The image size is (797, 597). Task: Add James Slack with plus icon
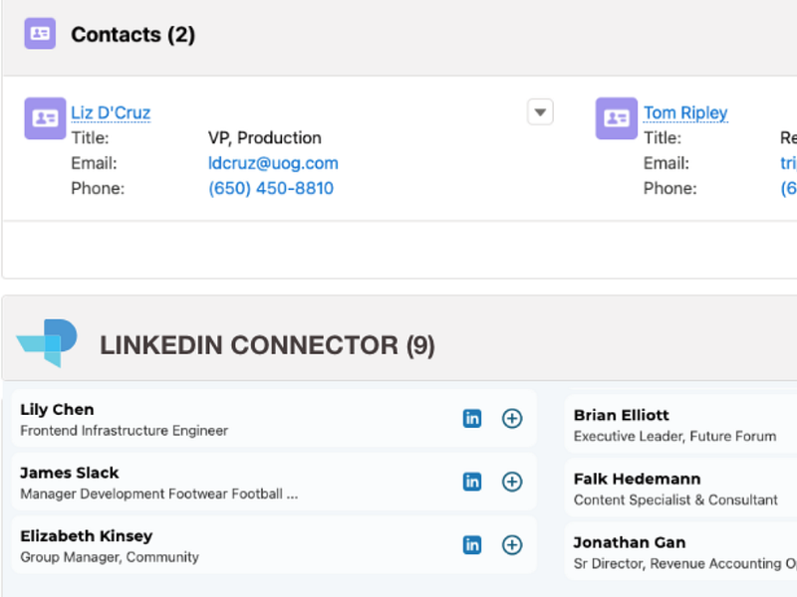click(512, 483)
